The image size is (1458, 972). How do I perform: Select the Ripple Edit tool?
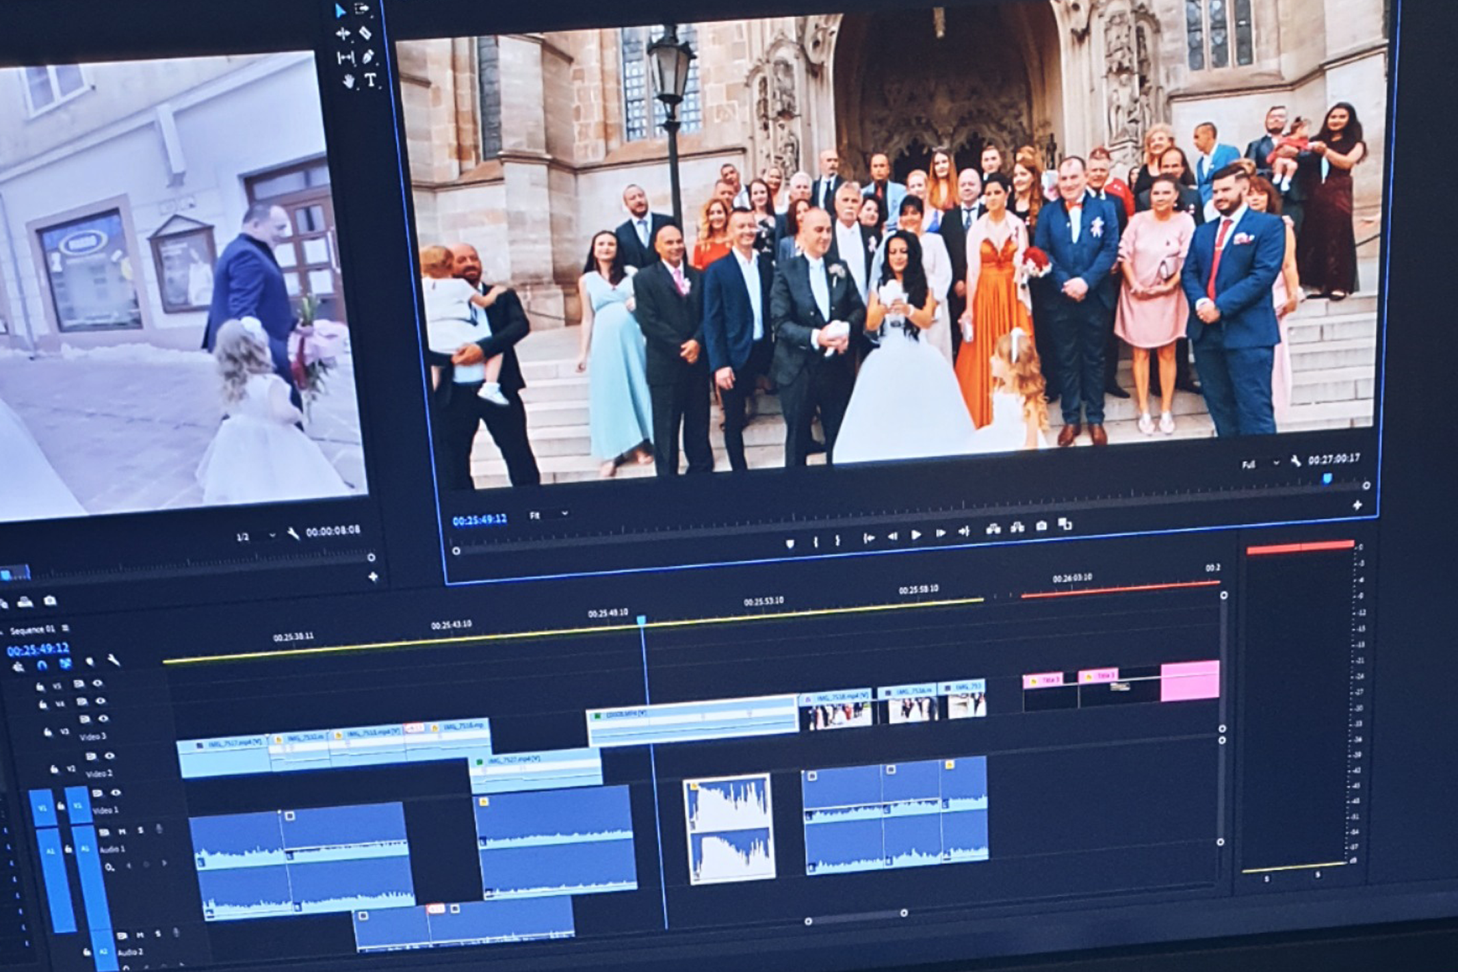(x=343, y=34)
